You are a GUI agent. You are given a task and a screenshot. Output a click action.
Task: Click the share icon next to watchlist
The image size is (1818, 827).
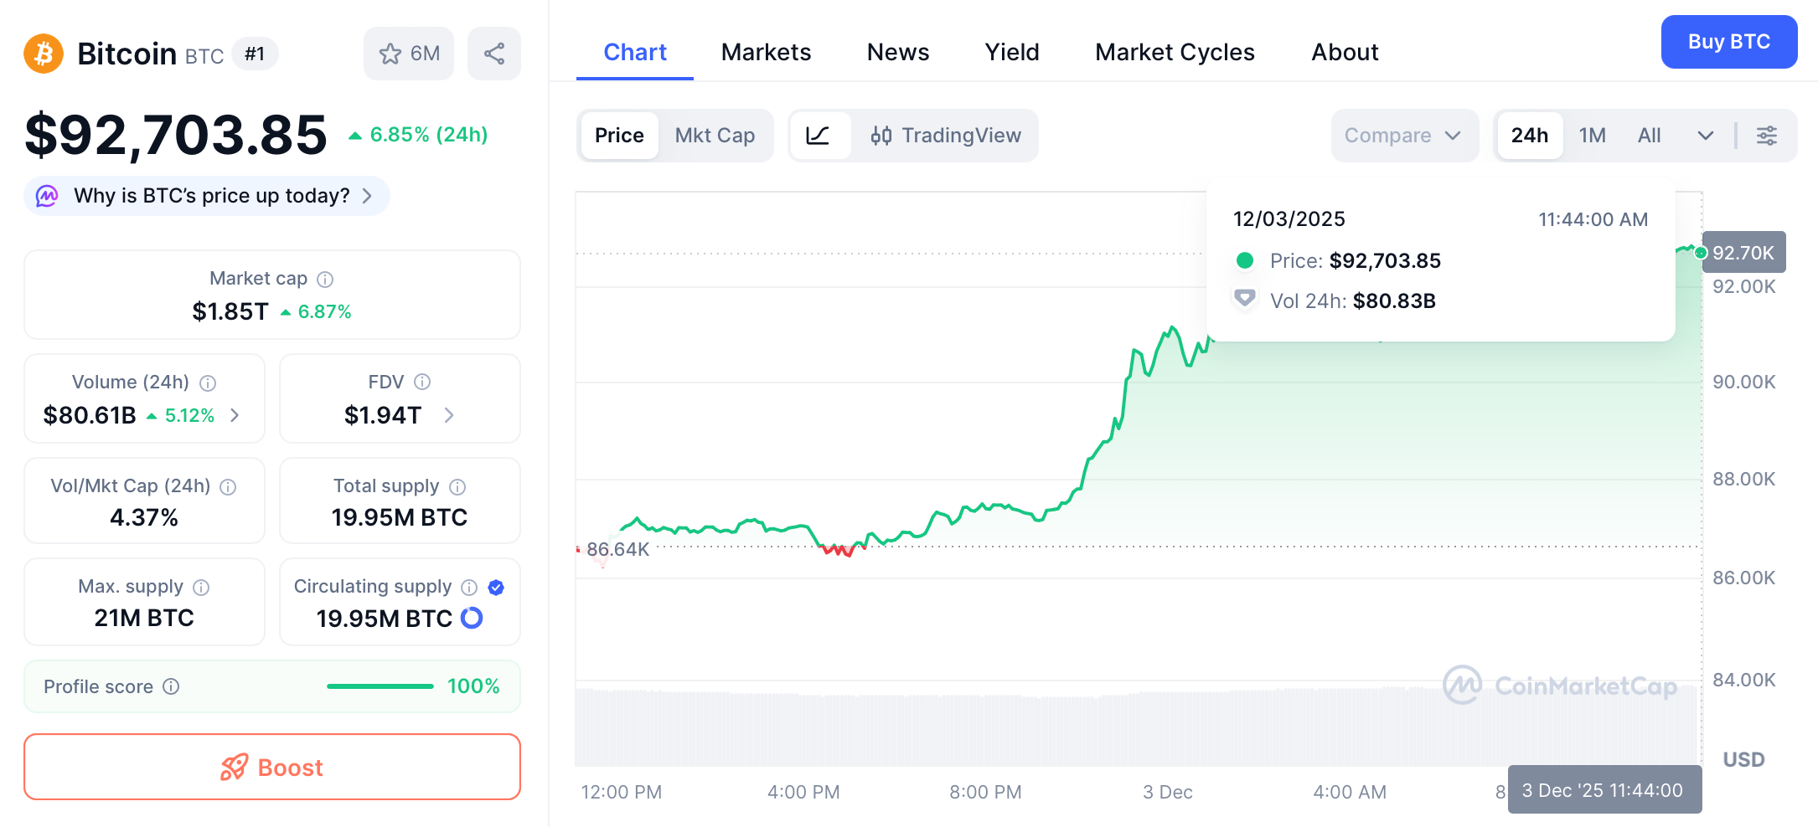click(493, 53)
